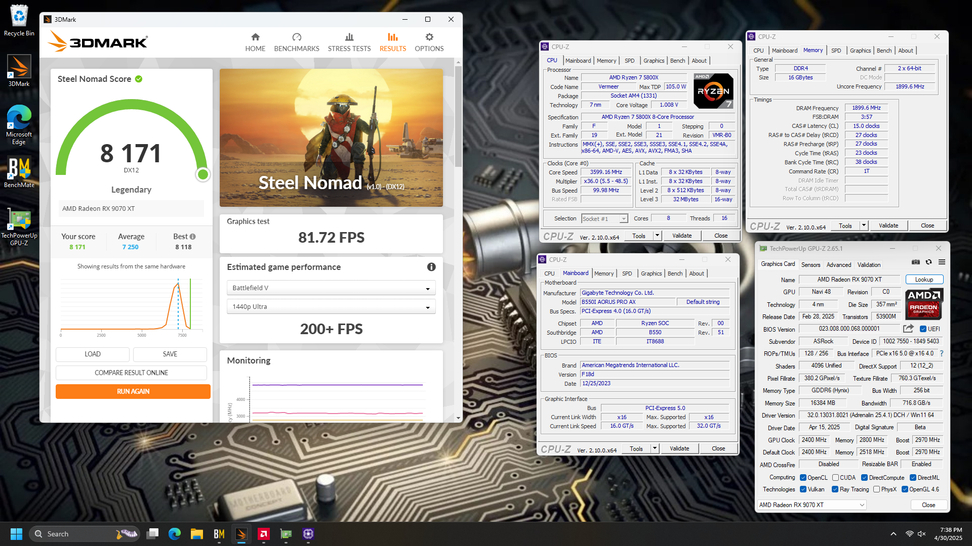
Task: Click the AMD Radeon RX 9070 XT field in 3DMark
Action: pos(131,208)
